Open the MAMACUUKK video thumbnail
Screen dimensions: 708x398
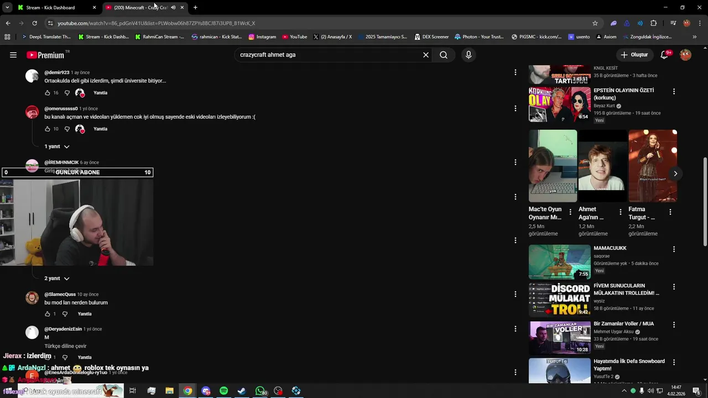click(x=560, y=262)
